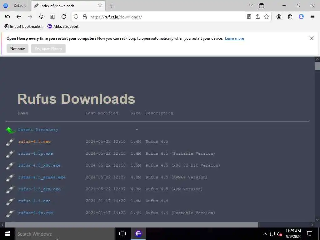Click the USB icon beside rufus-4.4.exe

(x=10, y=202)
